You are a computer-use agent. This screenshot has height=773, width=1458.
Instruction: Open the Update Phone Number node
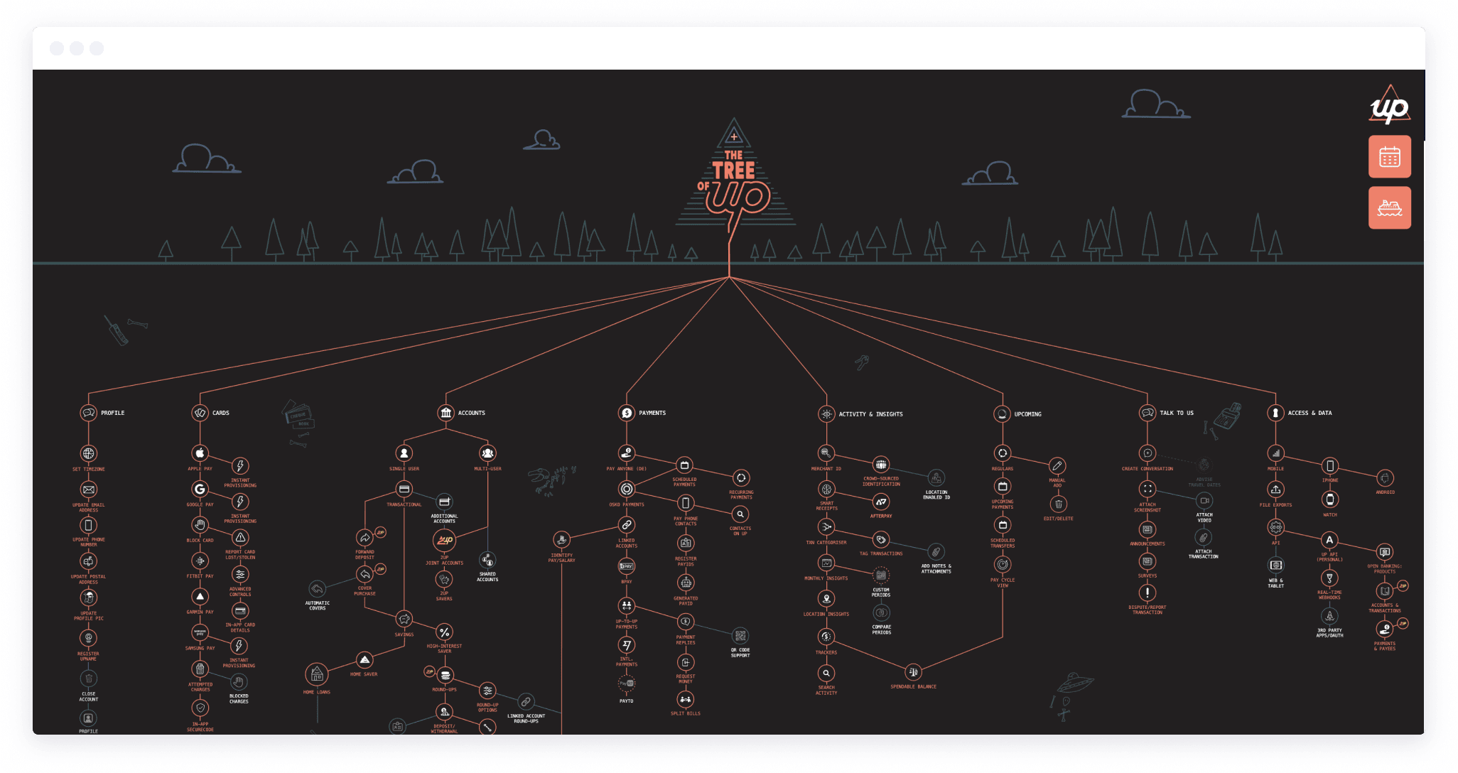coord(88,525)
